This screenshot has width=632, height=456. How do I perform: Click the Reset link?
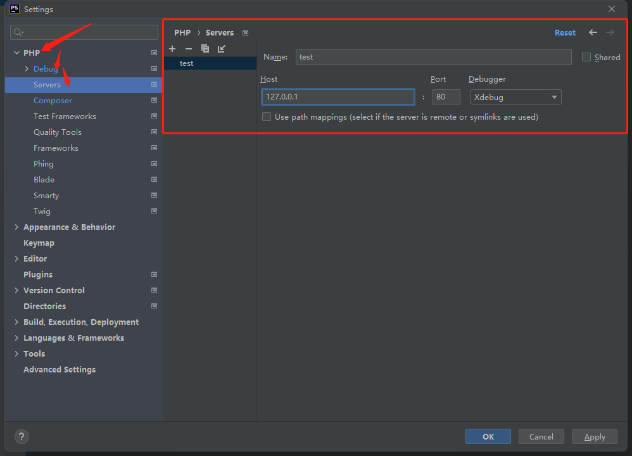(565, 32)
